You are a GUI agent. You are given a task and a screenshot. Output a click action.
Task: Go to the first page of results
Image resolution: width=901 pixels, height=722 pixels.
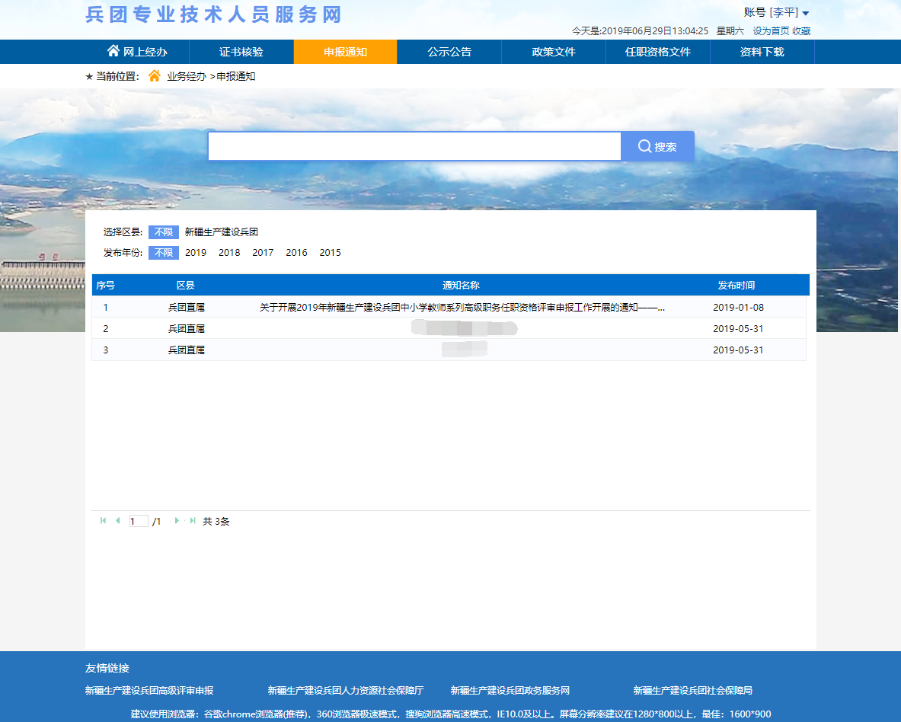coord(103,521)
